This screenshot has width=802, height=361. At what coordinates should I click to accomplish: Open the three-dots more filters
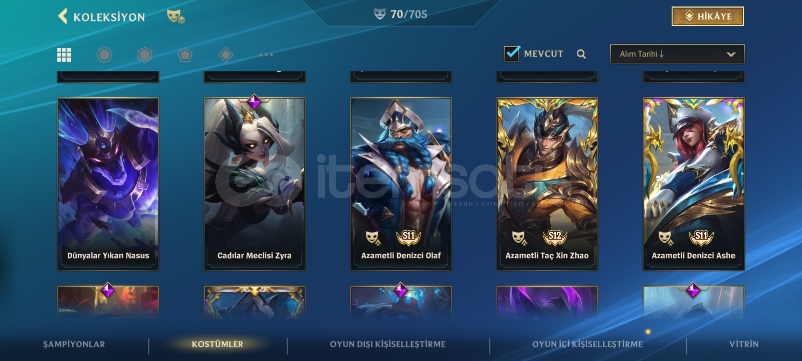pyautogui.click(x=266, y=54)
